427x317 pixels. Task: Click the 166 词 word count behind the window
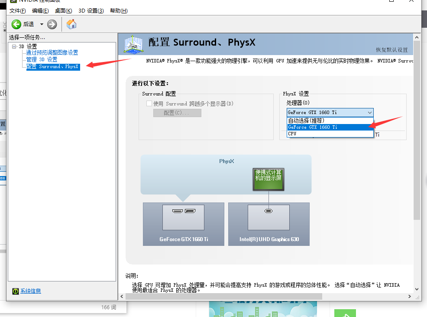tap(109, 307)
